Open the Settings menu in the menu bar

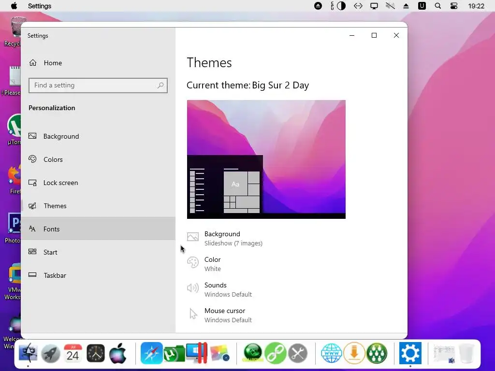point(40,6)
